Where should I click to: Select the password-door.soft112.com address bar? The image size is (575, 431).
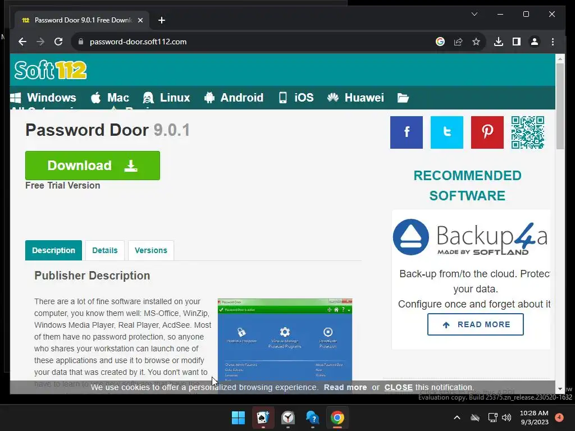coord(257,42)
